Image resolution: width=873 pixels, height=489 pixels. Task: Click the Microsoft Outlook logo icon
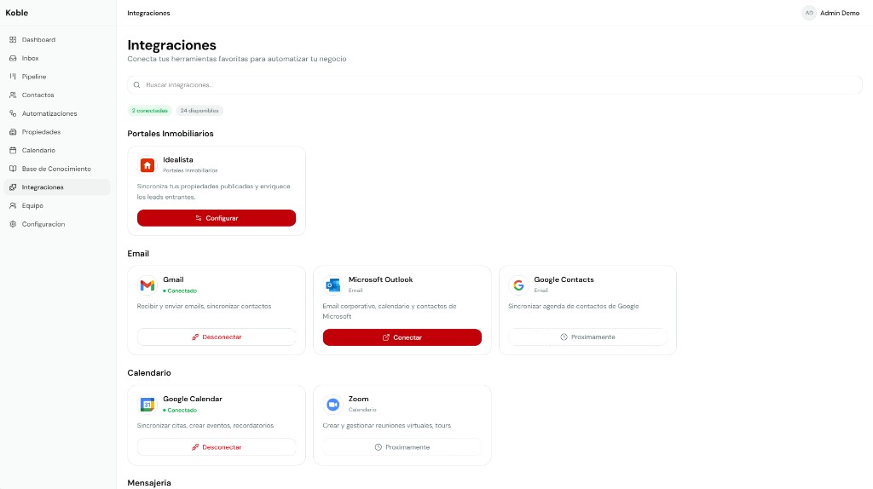(332, 285)
